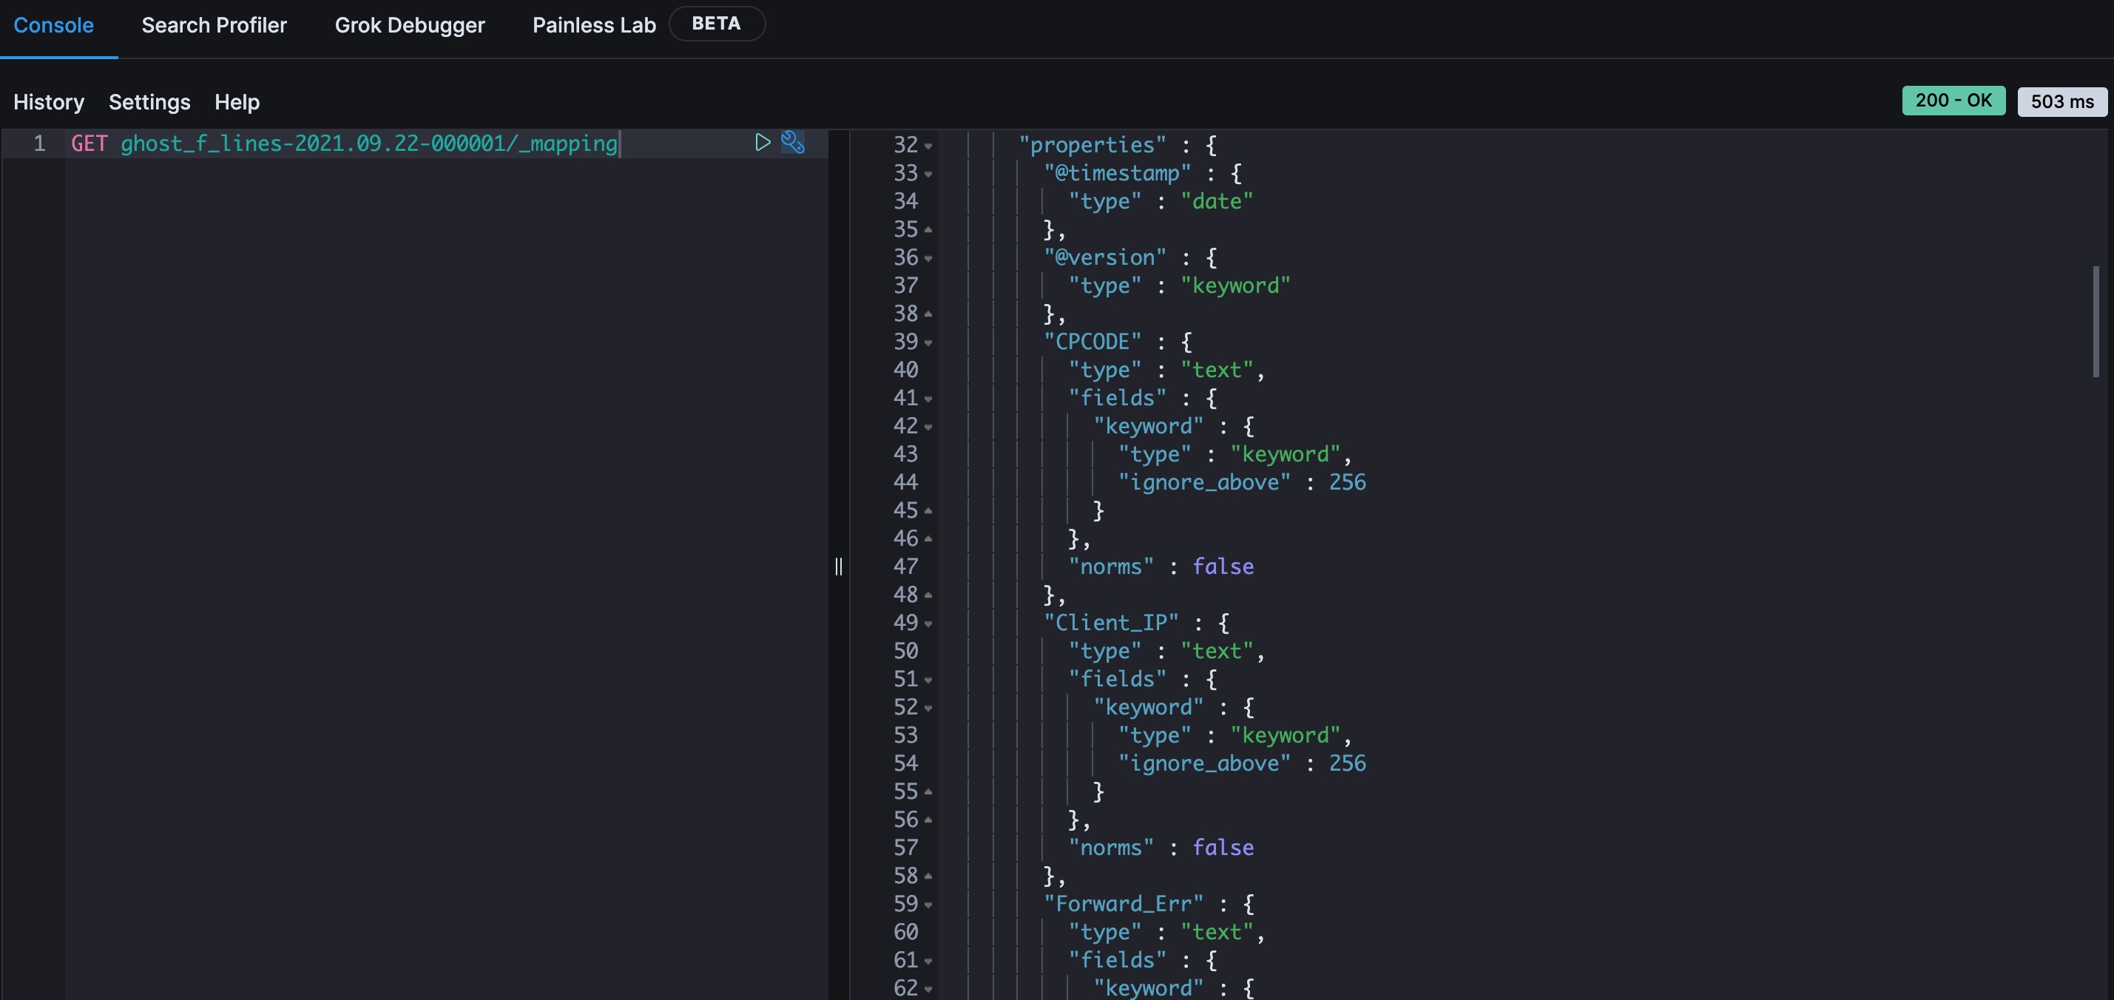2114x1000 pixels.
Task: Collapse Forward_Err fold arrow at line 59
Action: [x=928, y=905]
